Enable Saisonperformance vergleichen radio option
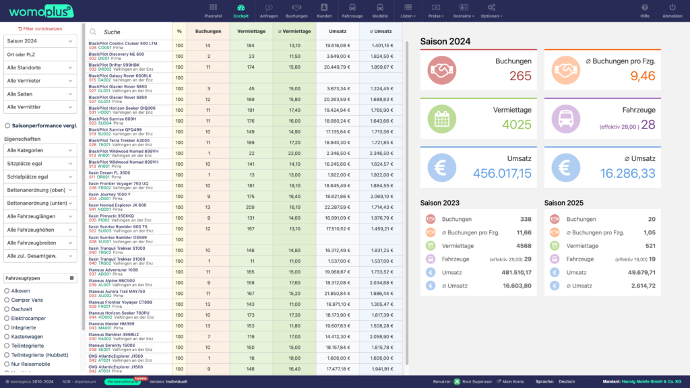 click(7, 125)
